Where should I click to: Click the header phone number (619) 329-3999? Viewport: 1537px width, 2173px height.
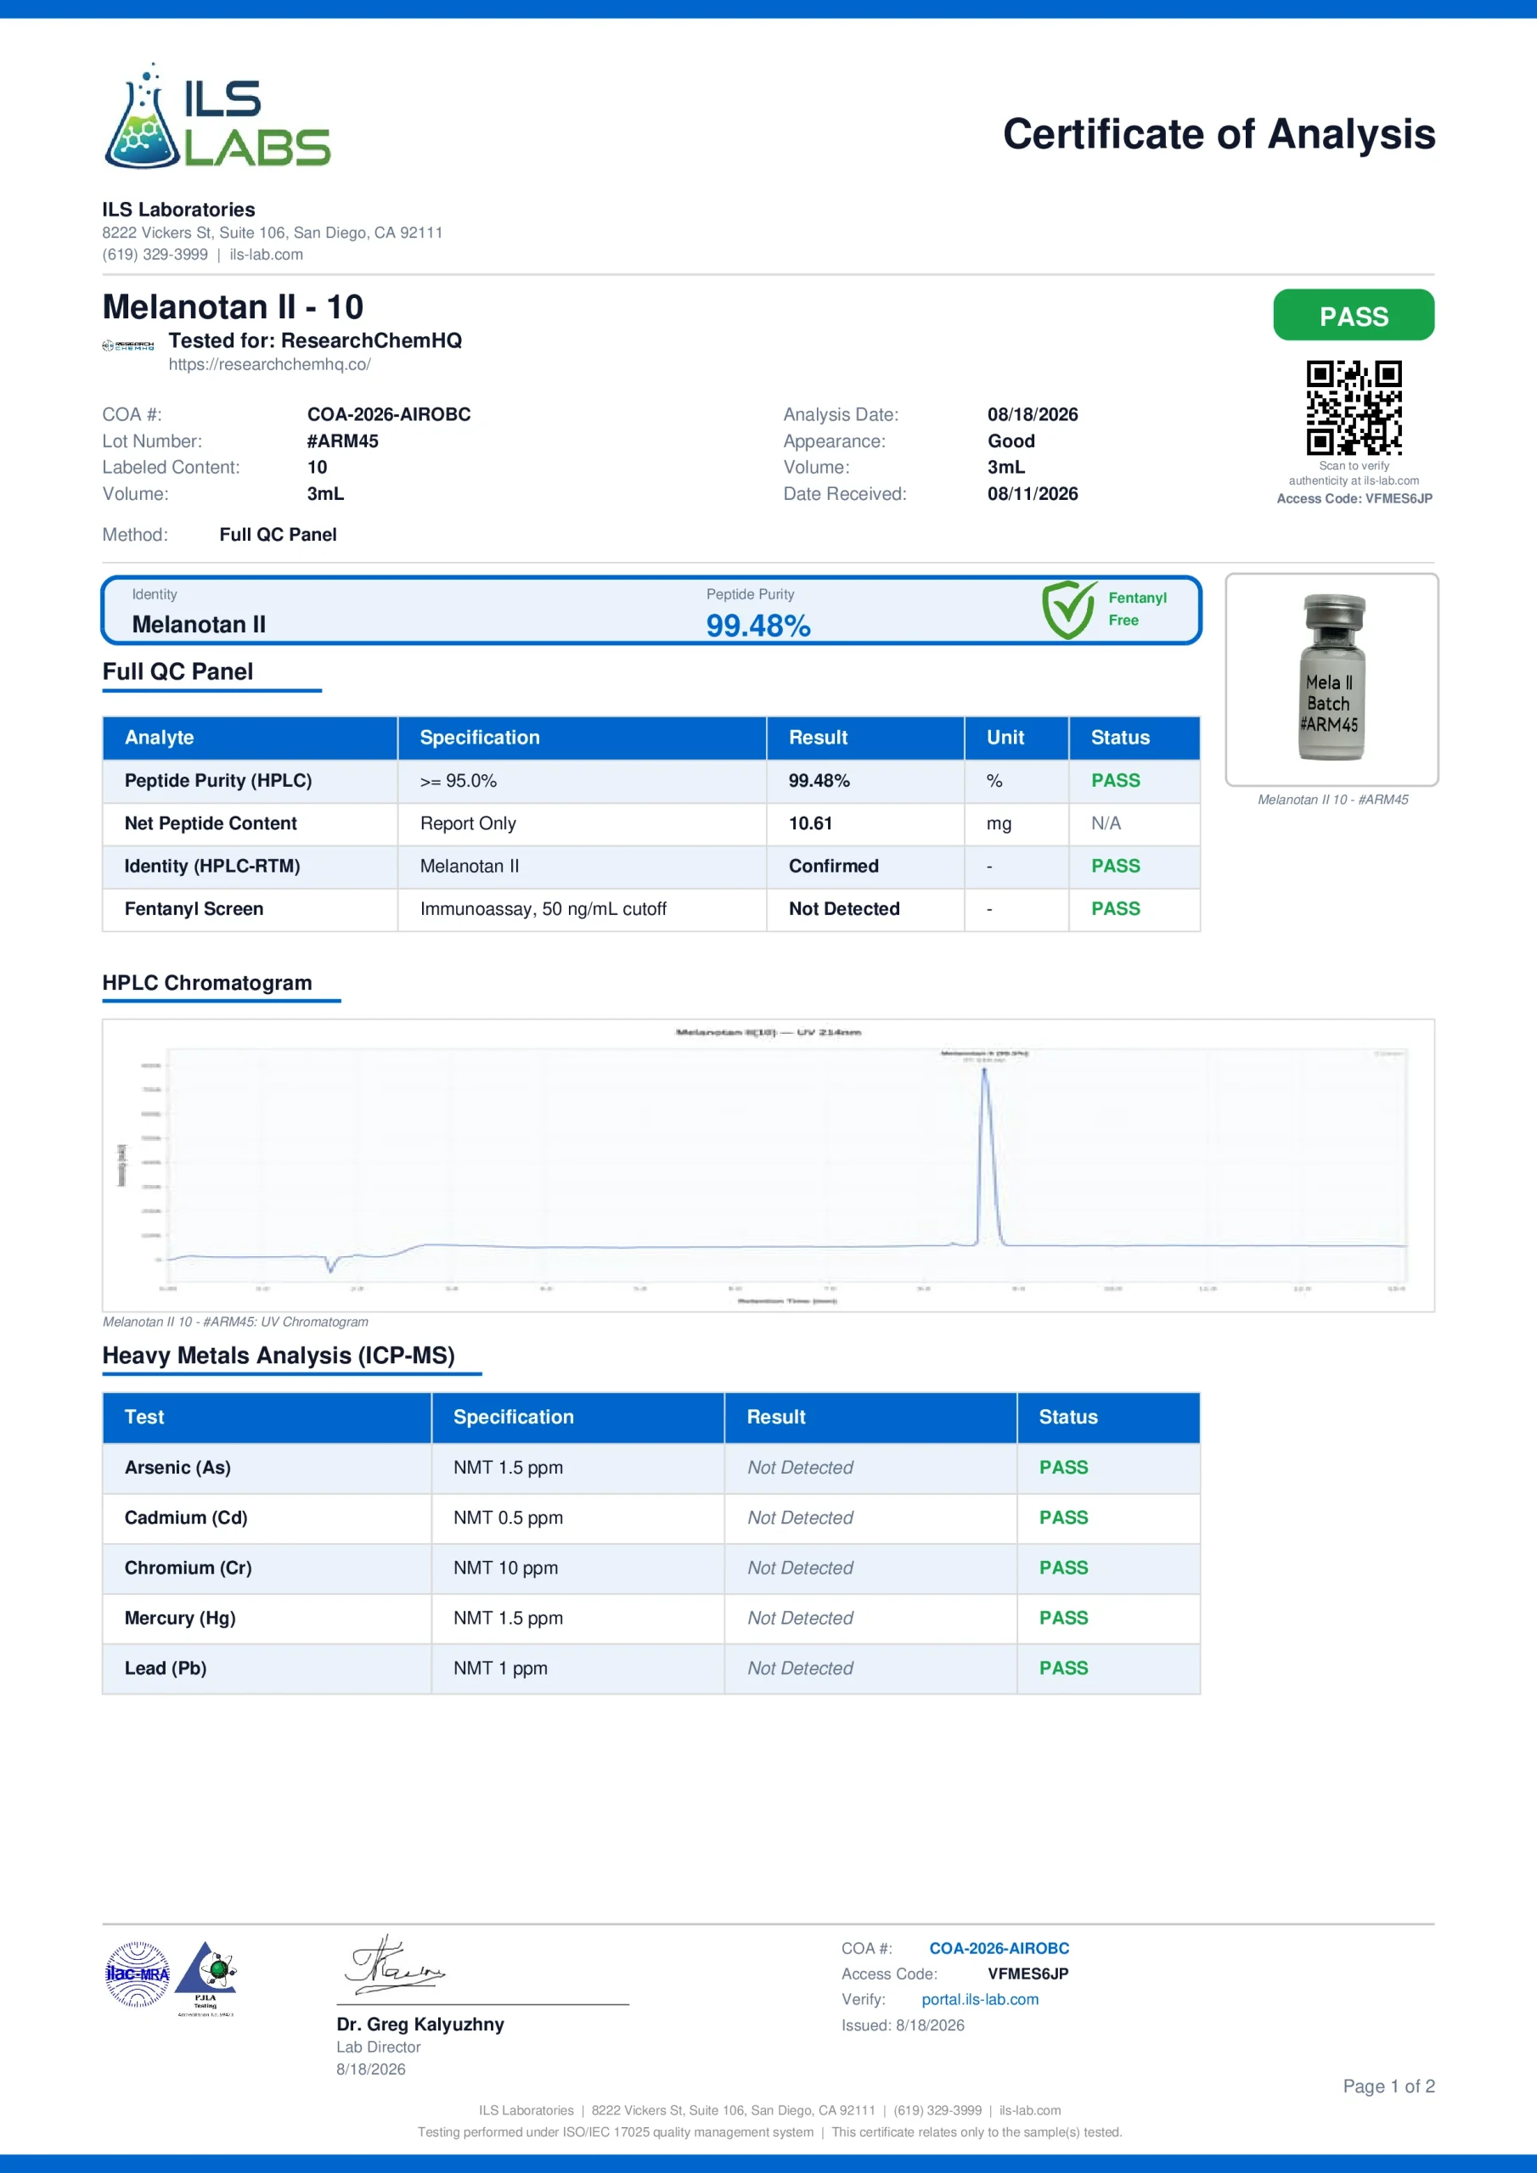pos(155,255)
